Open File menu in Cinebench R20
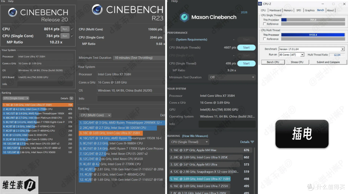 pyautogui.click(x=3, y=1)
